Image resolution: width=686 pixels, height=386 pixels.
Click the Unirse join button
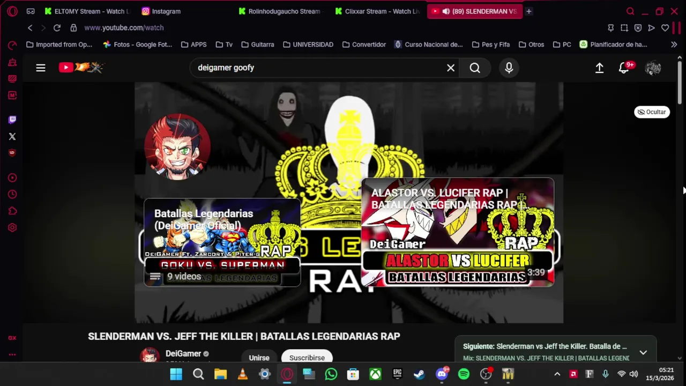259,358
